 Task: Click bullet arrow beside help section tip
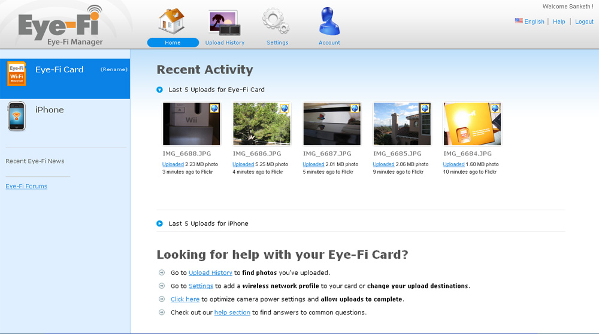[162, 312]
